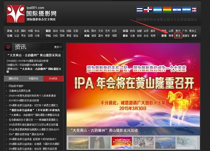The height and width of the screenshot is (151, 210).
Task: Select the red IPA 年会 thumbnail
Action: tap(122, 143)
